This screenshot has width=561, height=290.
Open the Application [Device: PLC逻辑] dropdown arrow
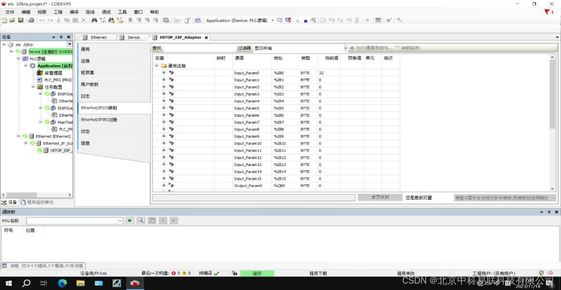click(272, 21)
